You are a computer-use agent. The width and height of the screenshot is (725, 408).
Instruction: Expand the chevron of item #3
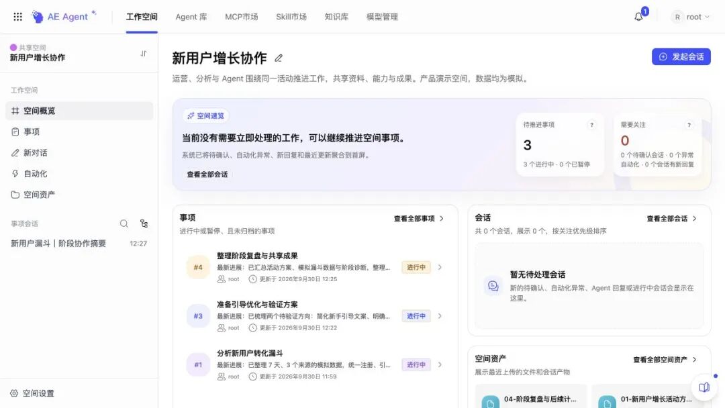(440, 316)
